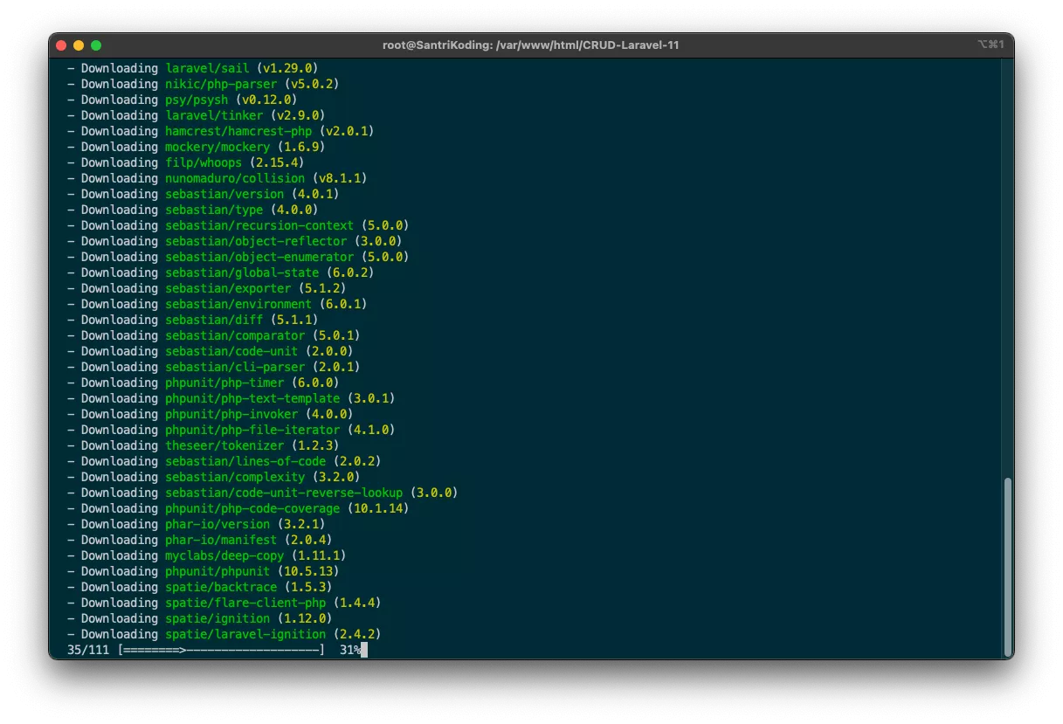Viewport: 1063px width, 724px height.
Task: Click the sebastian/lines-of-code package name
Action: (x=245, y=461)
